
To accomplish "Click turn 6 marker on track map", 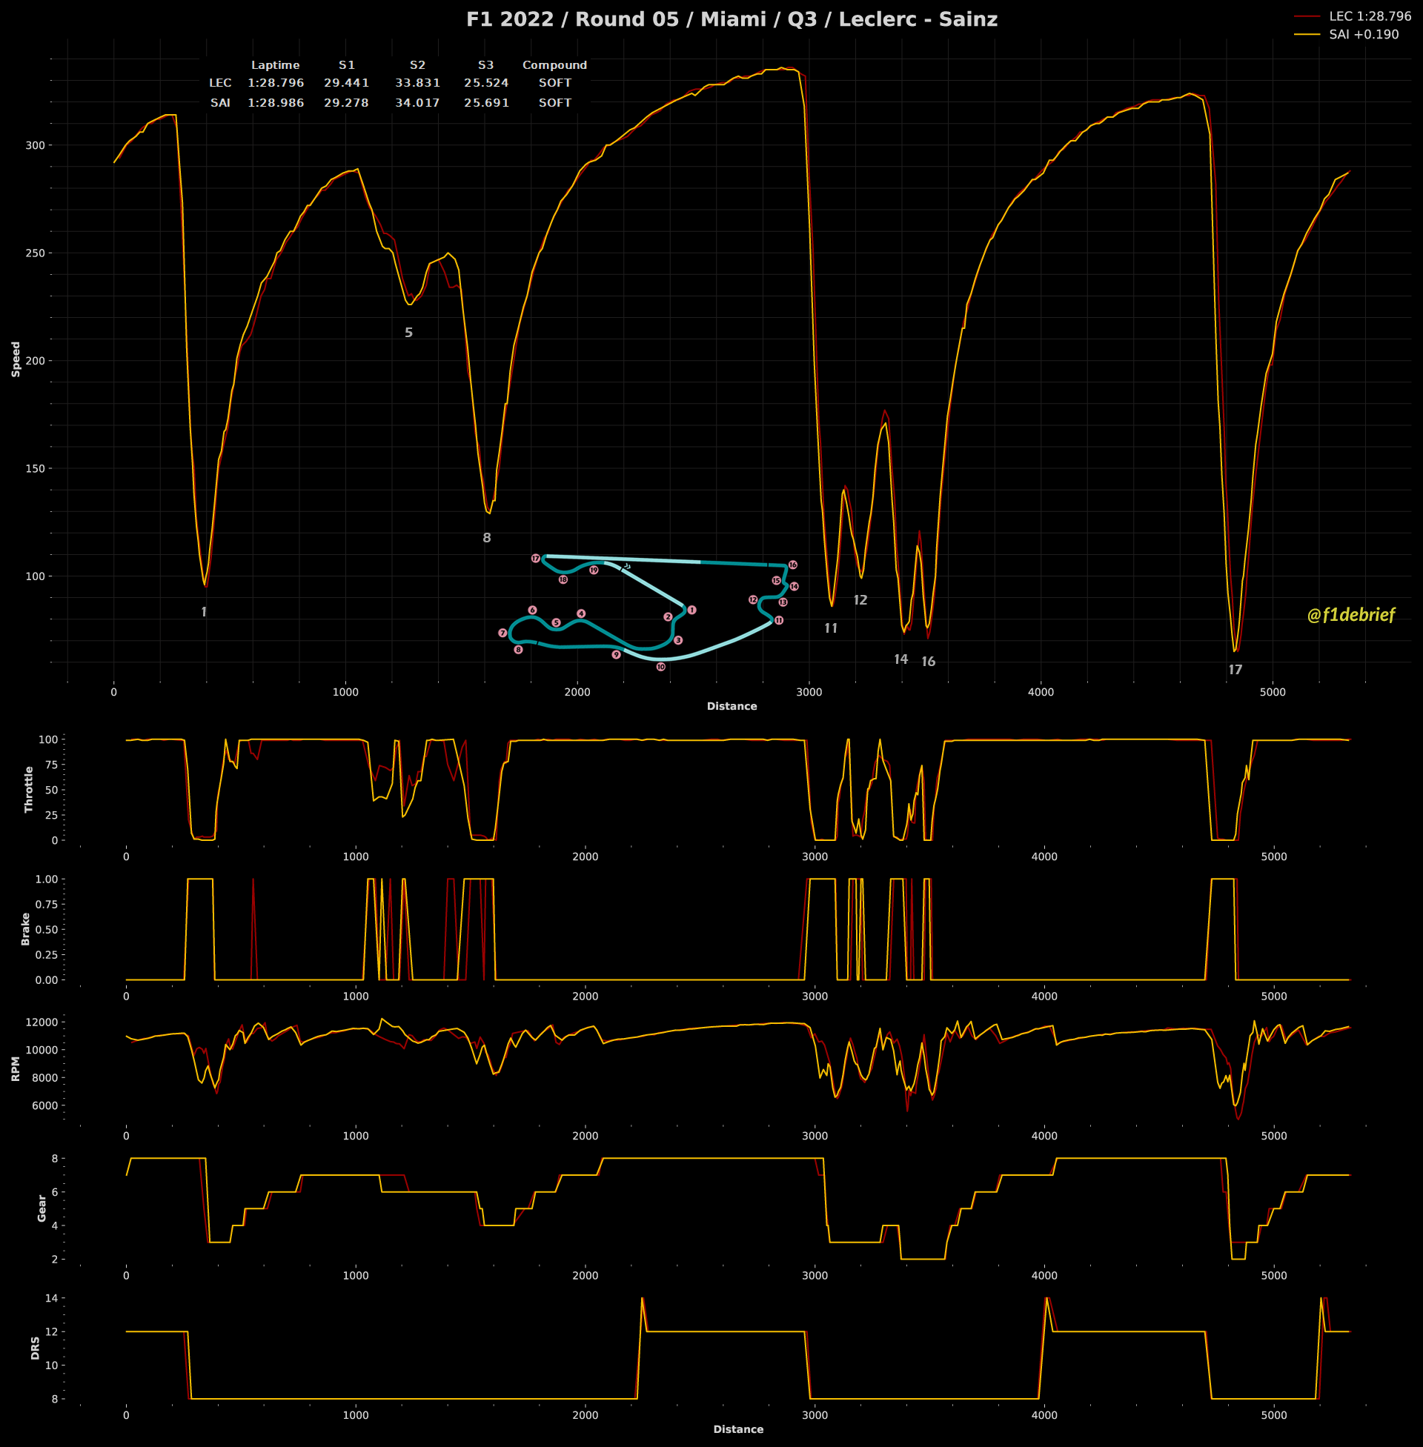I will pos(532,611).
